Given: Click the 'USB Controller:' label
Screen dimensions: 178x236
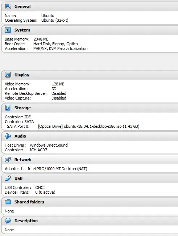Looking at the screenshot, I should [18, 187].
